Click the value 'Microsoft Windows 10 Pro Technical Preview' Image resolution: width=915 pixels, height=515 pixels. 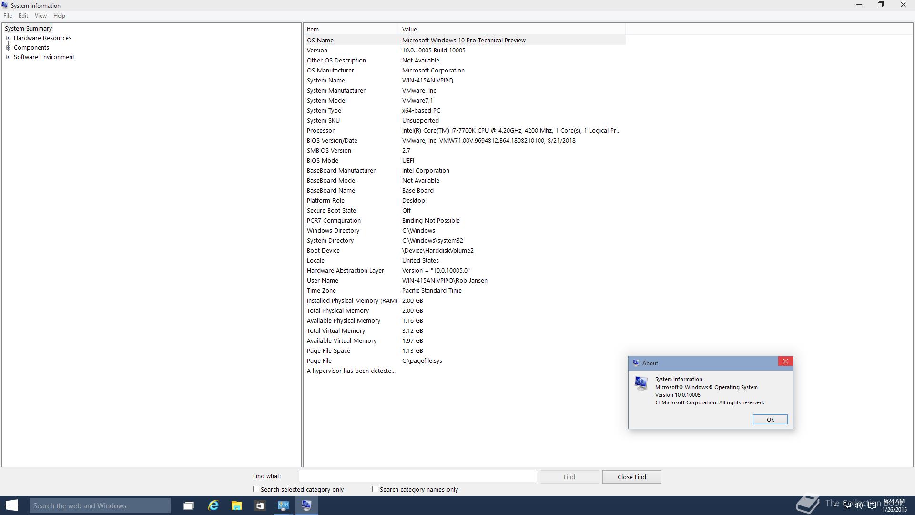(x=464, y=40)
